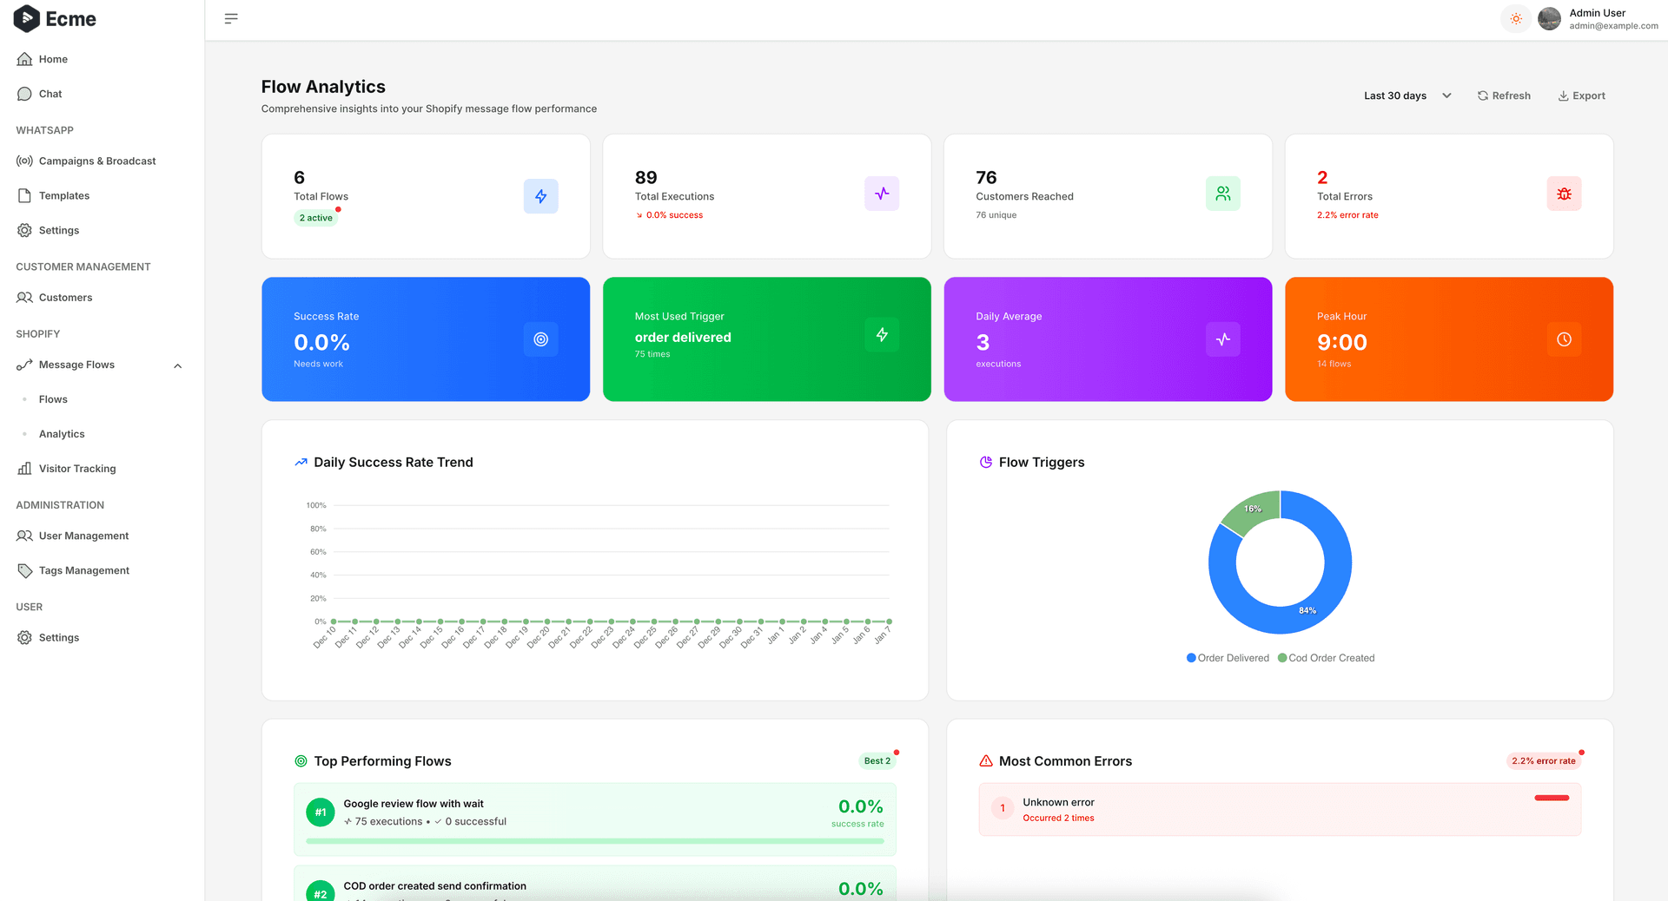Collapse the Message Flows submenu chevron
Image resolution: width=1668 pixels, height=901 pixels.
(178, 365)
